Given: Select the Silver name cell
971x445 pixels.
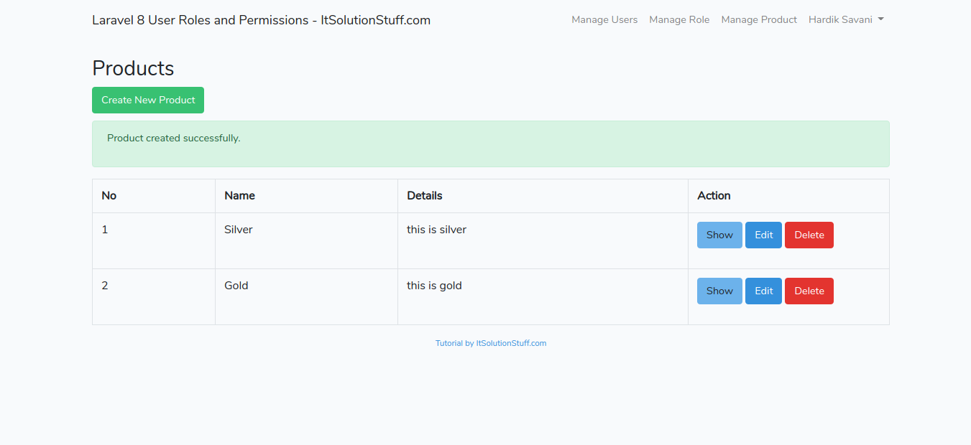Looking at the screenshot, I should 239,230.
